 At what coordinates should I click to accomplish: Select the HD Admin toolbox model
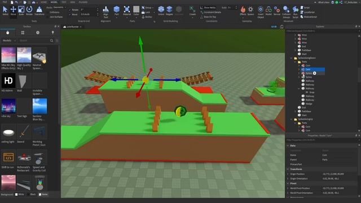[8, 83]
